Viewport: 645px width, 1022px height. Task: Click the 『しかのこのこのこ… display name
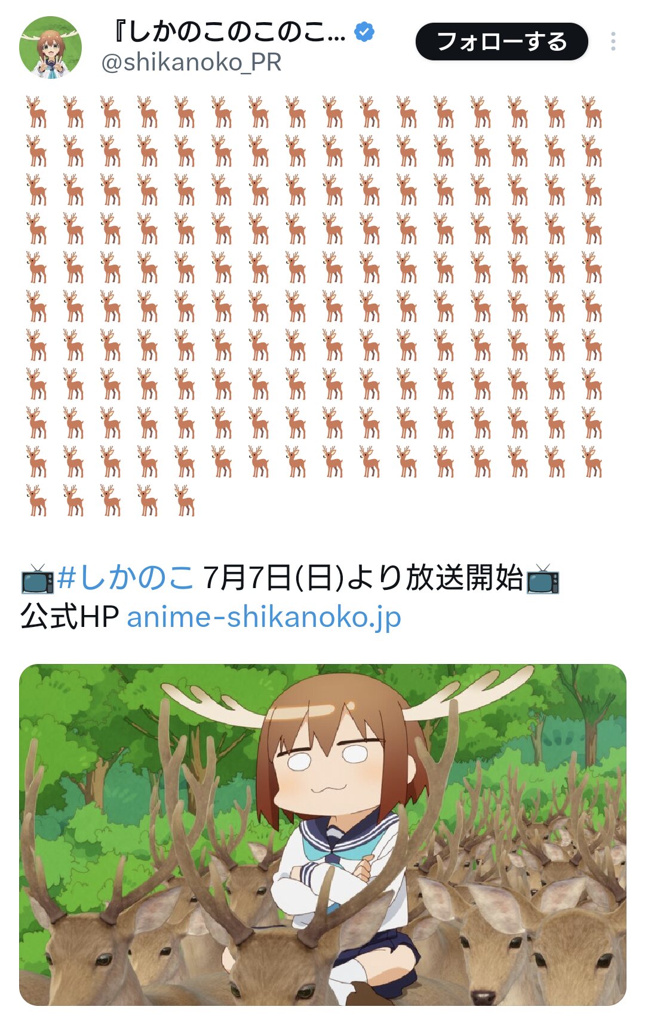pyautogui.click(x=229, y=32)
